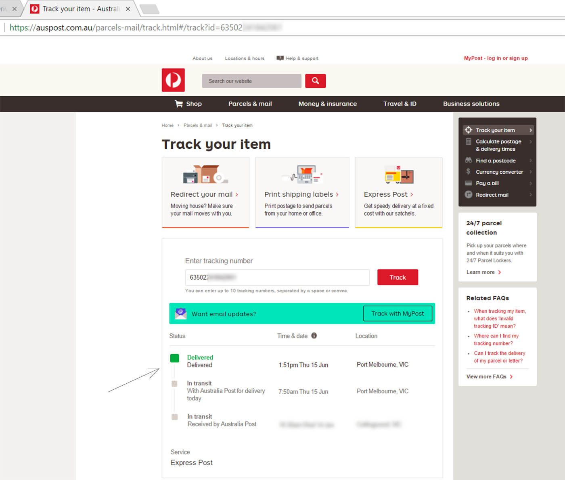Click the green Delivered status marker
Image resolution: width=565 pixels, height=480 pixels.
click(175, 358)
